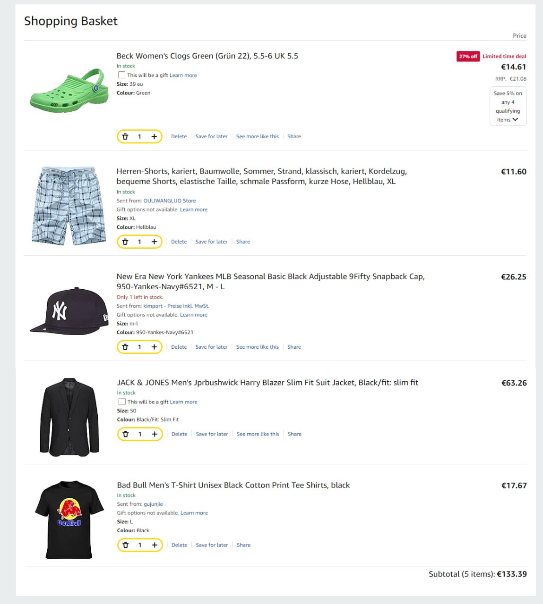
Task: Expand the Save 5% on qualifying items offer
Action: pos(508,107)
